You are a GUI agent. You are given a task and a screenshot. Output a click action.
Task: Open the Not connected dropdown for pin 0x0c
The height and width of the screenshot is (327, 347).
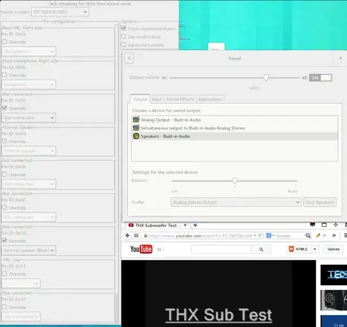point(28,118)
